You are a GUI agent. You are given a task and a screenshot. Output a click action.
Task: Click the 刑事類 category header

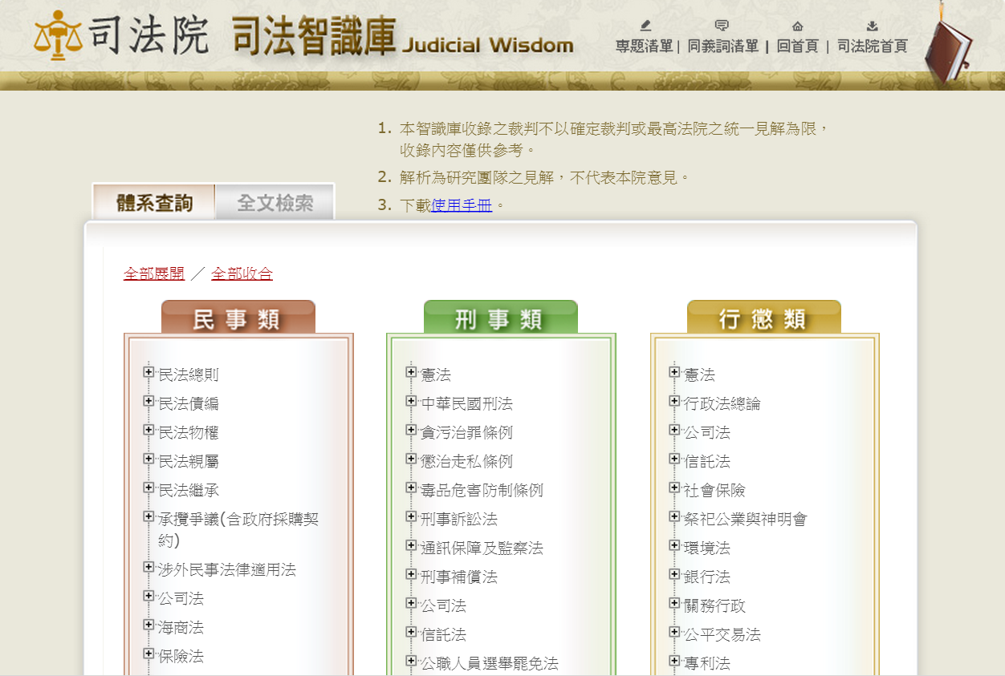point(500,318)
